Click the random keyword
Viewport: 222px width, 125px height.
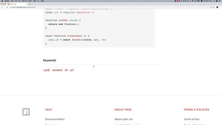point(57,70)
